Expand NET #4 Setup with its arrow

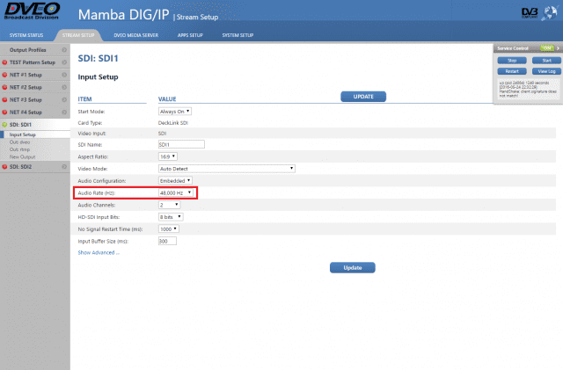(x=64, y=112)
